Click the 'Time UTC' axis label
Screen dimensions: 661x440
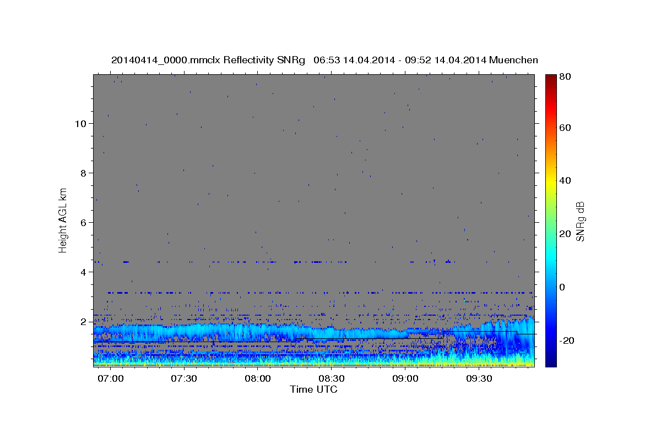coord(313,389)
